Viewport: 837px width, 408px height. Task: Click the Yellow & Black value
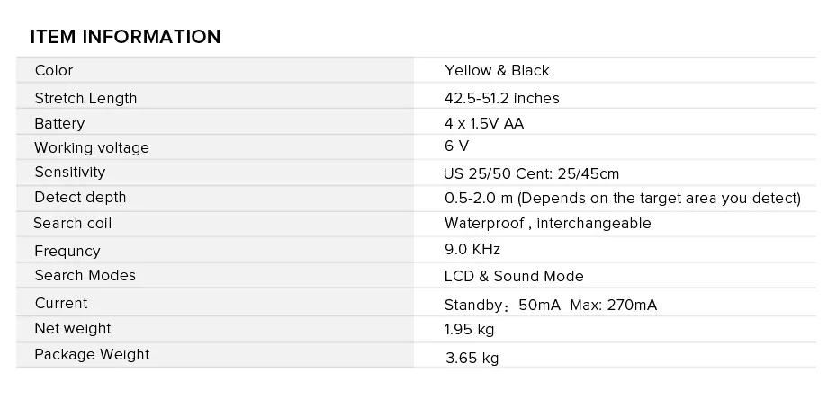pyautogui.click(x=497, y=70)
